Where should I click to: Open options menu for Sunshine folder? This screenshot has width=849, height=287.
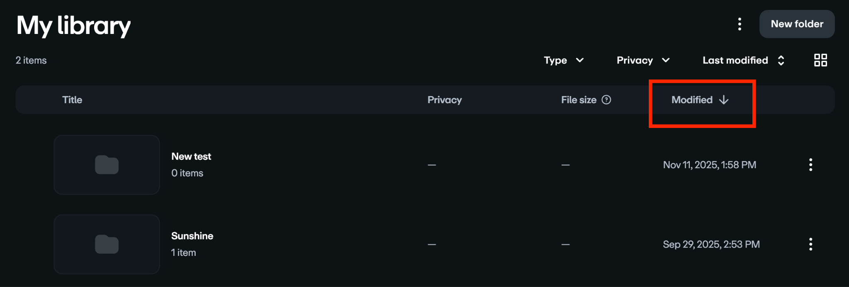(x=811, y=244)
